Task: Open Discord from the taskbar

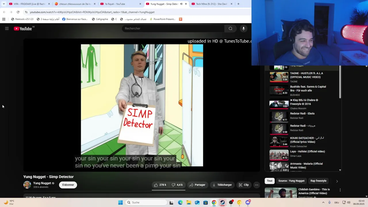Action: tap(248, 202)
